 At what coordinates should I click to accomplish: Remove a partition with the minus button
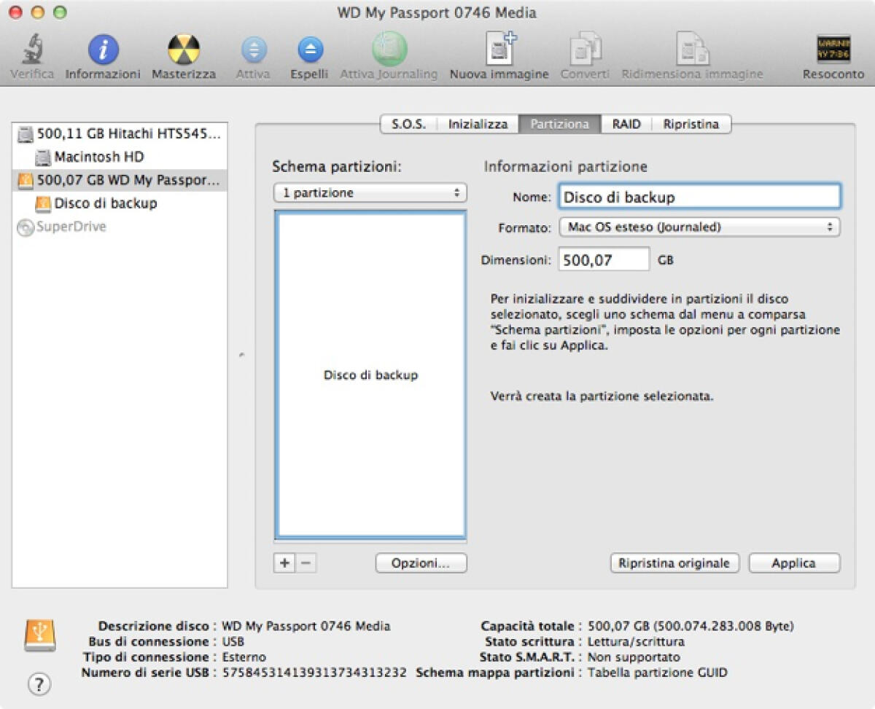[306, 563]
